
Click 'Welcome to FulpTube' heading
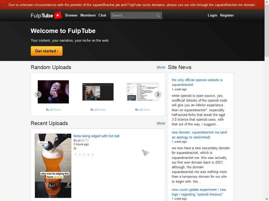coord(63,31)
